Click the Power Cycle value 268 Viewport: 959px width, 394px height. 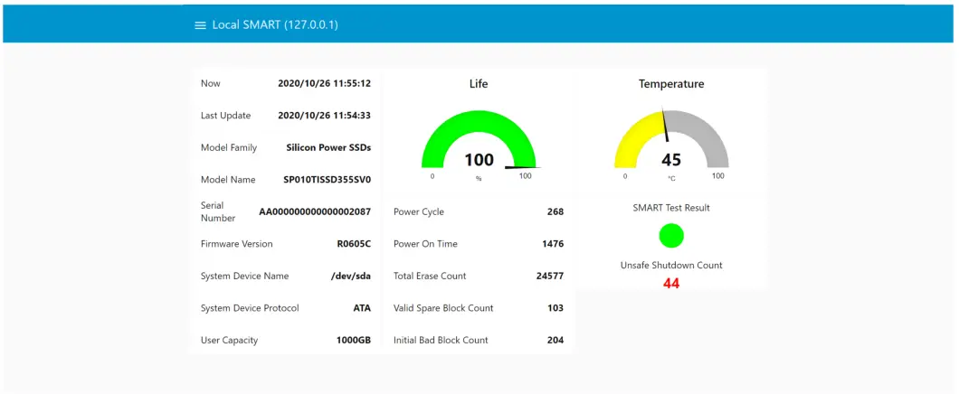point(555,211)
